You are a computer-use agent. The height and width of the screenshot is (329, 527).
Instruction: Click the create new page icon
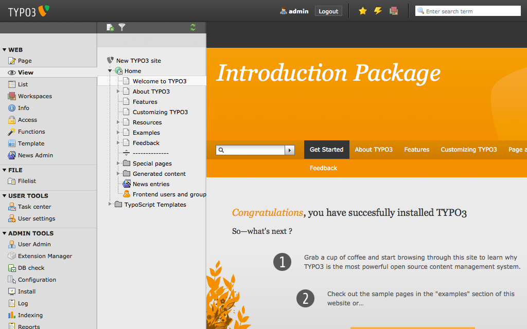click(x=110, y=27)
